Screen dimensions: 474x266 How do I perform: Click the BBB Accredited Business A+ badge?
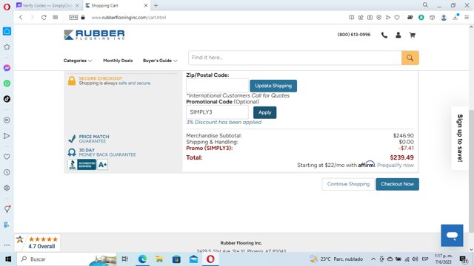pos(87,165)
